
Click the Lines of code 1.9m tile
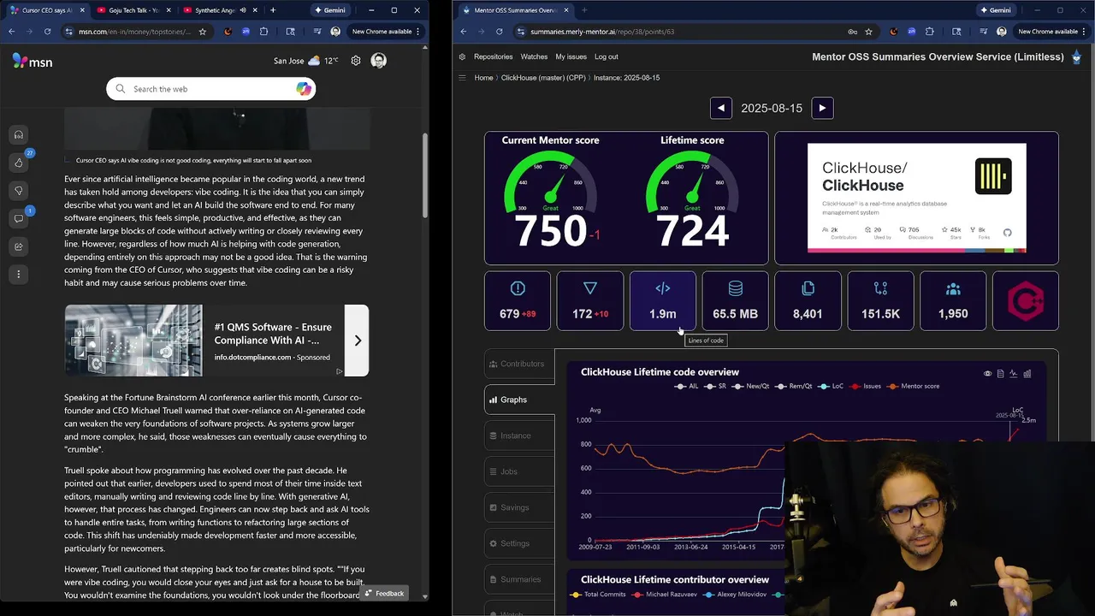tap(662, 301)
